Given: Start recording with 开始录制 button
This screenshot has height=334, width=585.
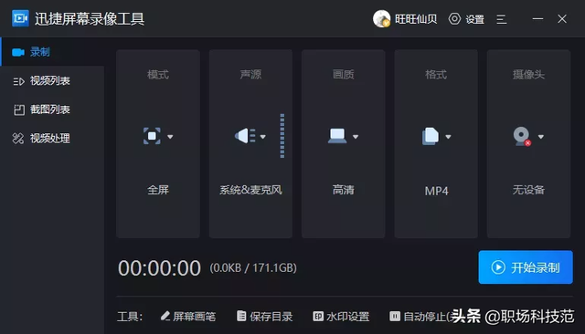Looking at the screenshot, I should click(x=526, y=267).
